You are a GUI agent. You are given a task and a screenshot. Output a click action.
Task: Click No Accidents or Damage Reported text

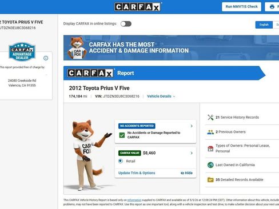tap(154, 135)
